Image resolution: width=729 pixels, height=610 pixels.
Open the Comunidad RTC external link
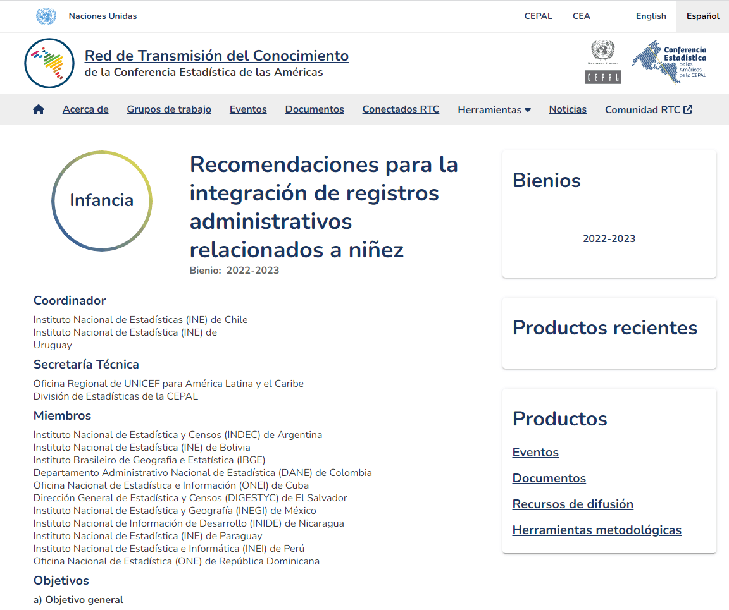pos(649,109)
